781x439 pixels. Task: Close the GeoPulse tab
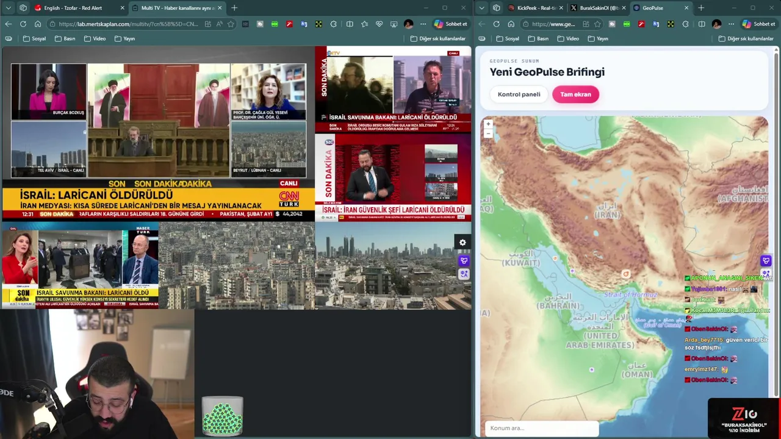click(x=686, y=8)
